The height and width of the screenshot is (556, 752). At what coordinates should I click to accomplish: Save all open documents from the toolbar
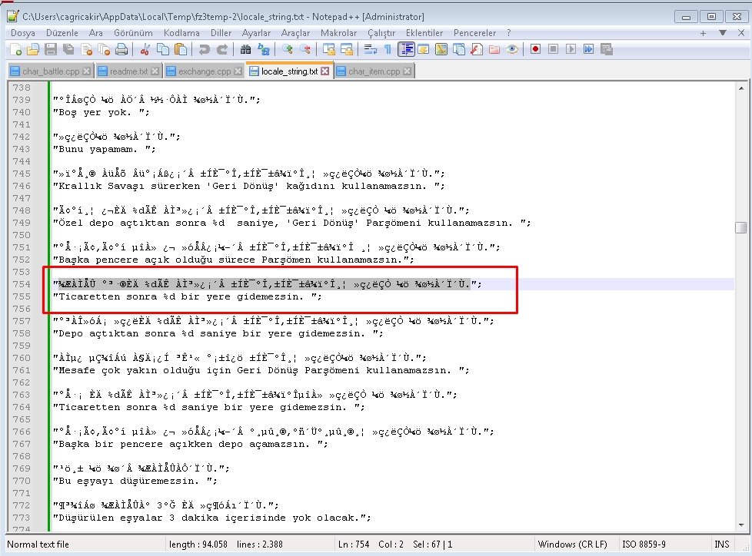(x=68, y=49)
